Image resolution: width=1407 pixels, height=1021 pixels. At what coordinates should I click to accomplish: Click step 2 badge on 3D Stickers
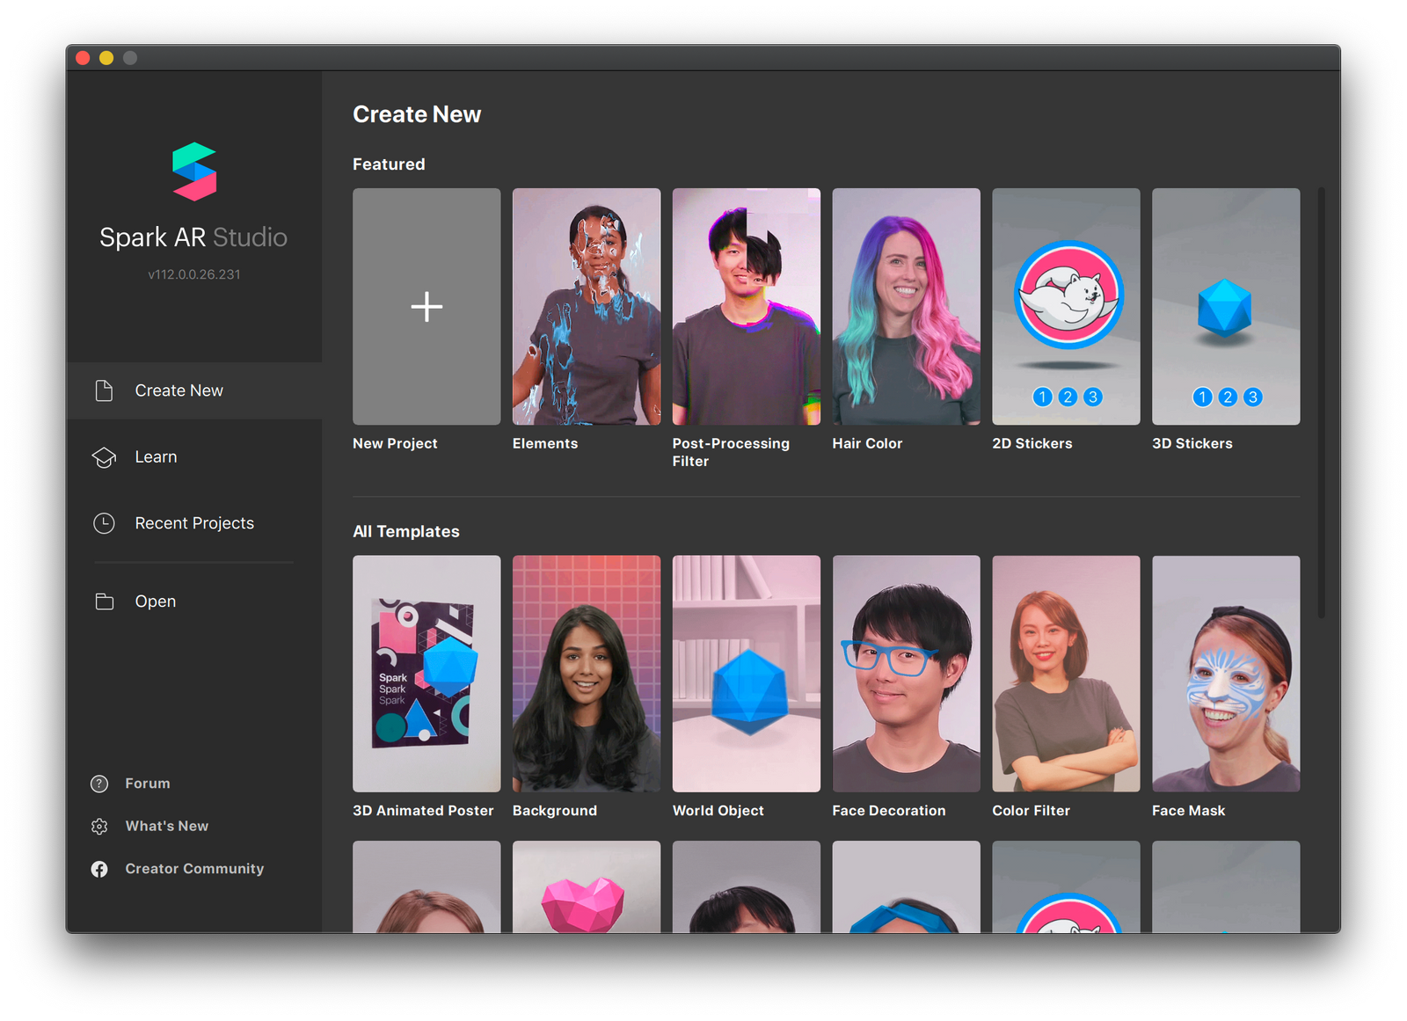[x=1228, y=397]
